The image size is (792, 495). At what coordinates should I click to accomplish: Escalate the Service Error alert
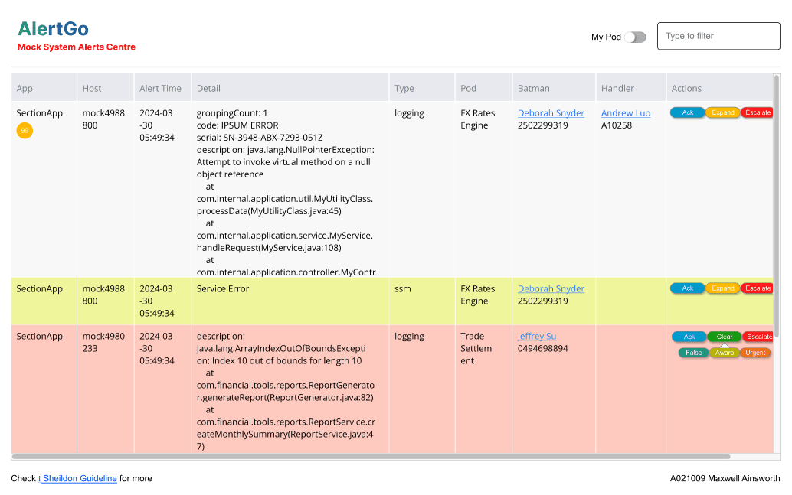coord(757,288)
